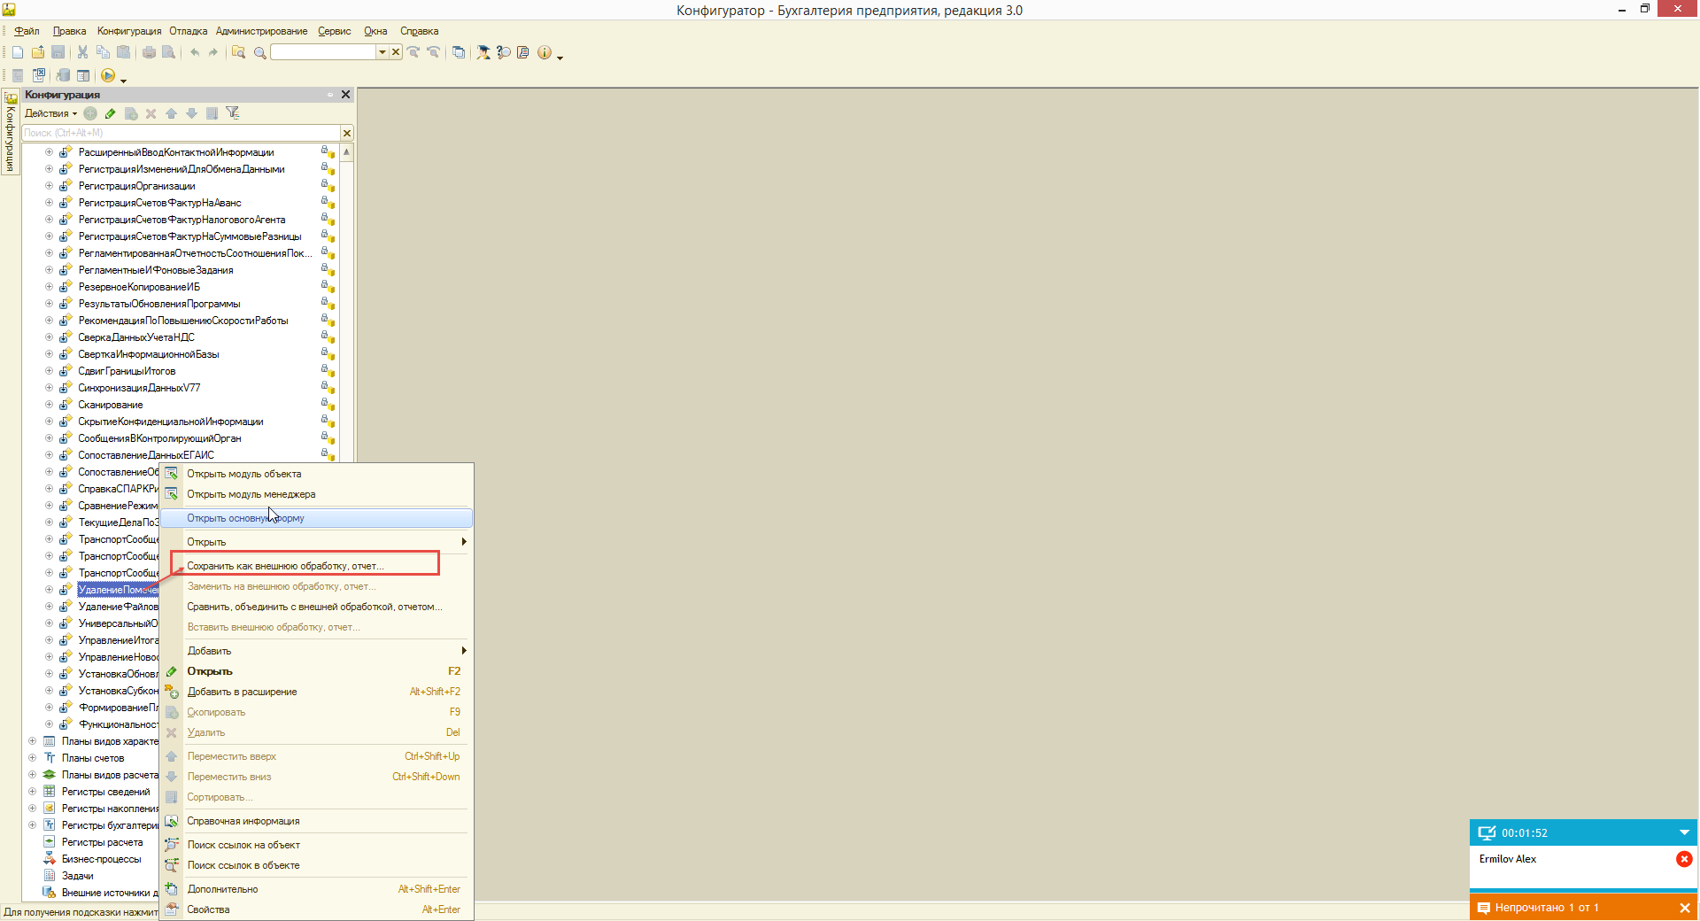Click the Move down arrow in configuration panel
The image size is (1700, 921).
point(191,113)
